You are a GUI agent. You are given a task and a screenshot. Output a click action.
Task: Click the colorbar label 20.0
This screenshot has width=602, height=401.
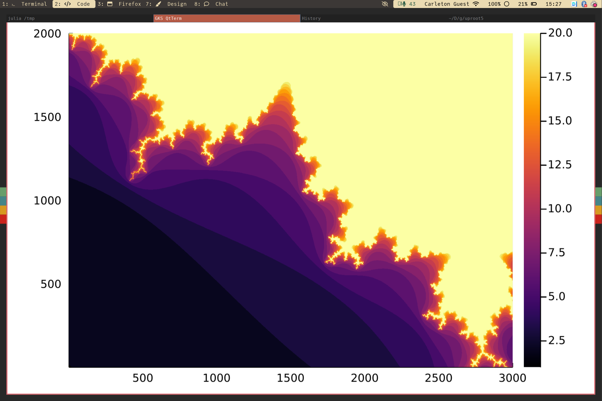[560, 33]
